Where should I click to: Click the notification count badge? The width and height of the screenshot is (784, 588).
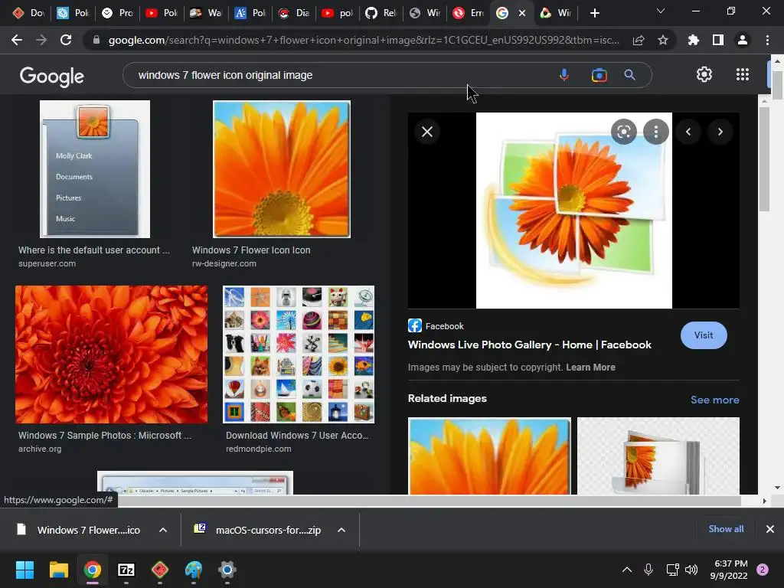point(763,570)
